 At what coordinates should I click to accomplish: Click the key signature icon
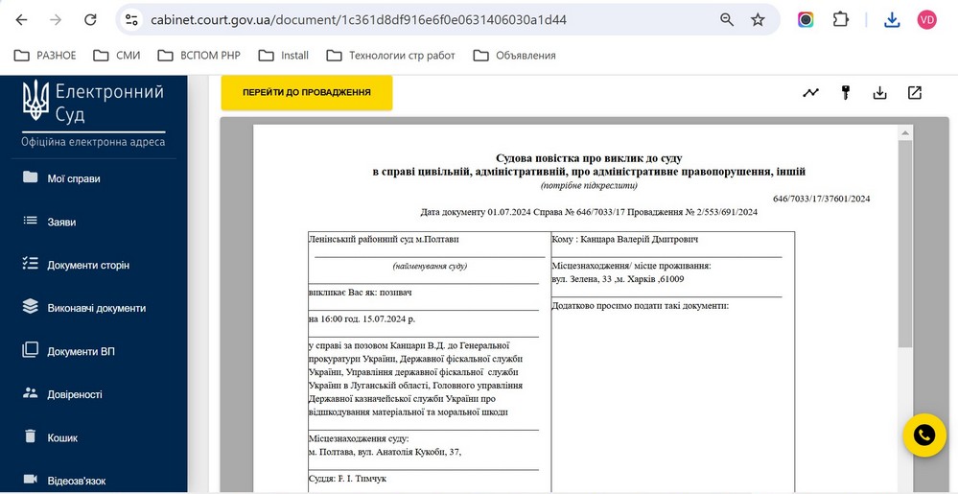click(846, 93)
